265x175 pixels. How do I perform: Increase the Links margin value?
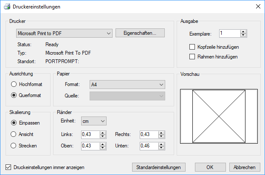point(103,133)
